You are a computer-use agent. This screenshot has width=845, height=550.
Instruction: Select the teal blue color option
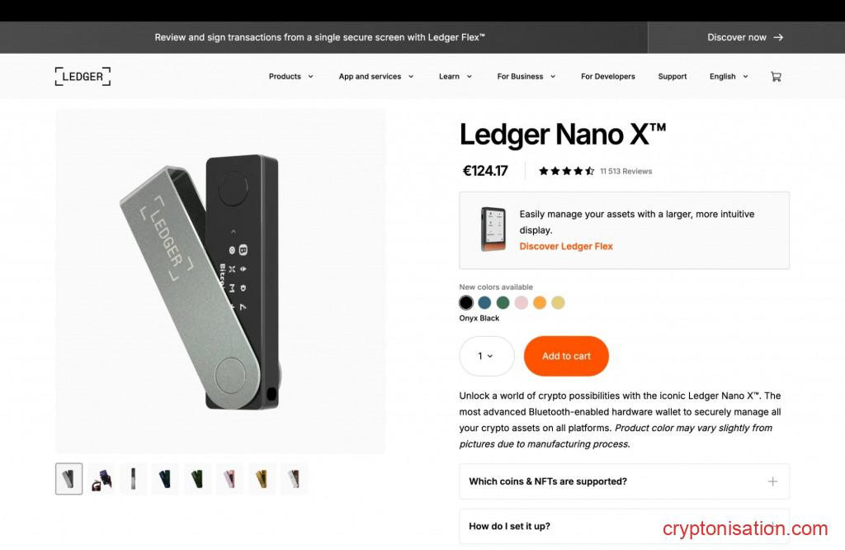[484, 302]
